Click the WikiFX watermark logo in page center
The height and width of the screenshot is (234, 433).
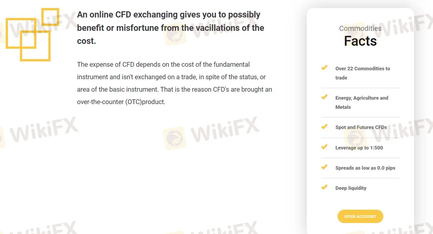[211, 133]
